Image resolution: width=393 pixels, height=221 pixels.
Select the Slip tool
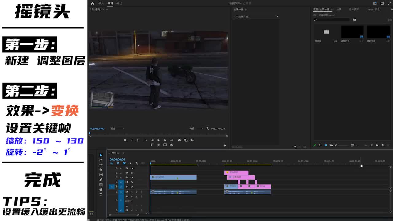click(x=101, y=175)
